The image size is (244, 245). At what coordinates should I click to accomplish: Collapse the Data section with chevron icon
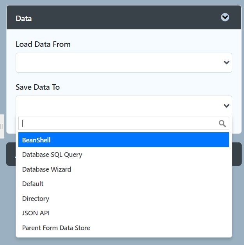click(225, 17)
